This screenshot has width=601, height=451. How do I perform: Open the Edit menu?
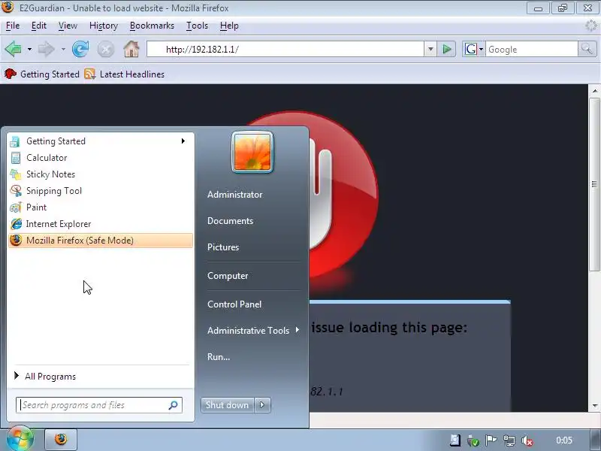coord(39,26)
